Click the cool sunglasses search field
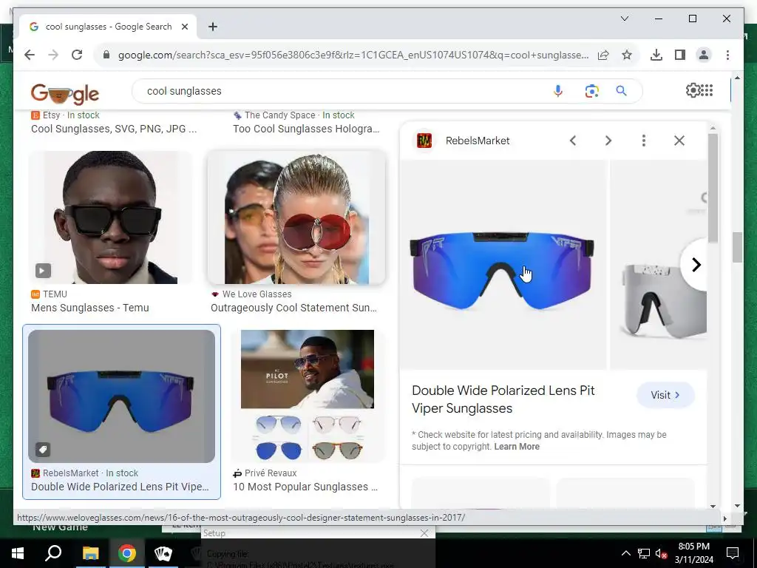 coord(347,91)
